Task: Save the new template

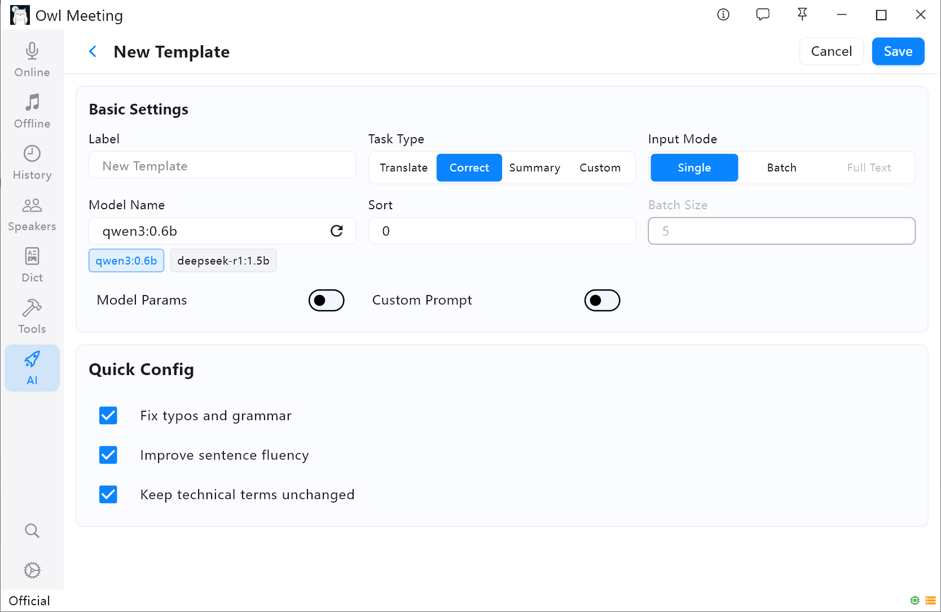Action: coord(898,51)
